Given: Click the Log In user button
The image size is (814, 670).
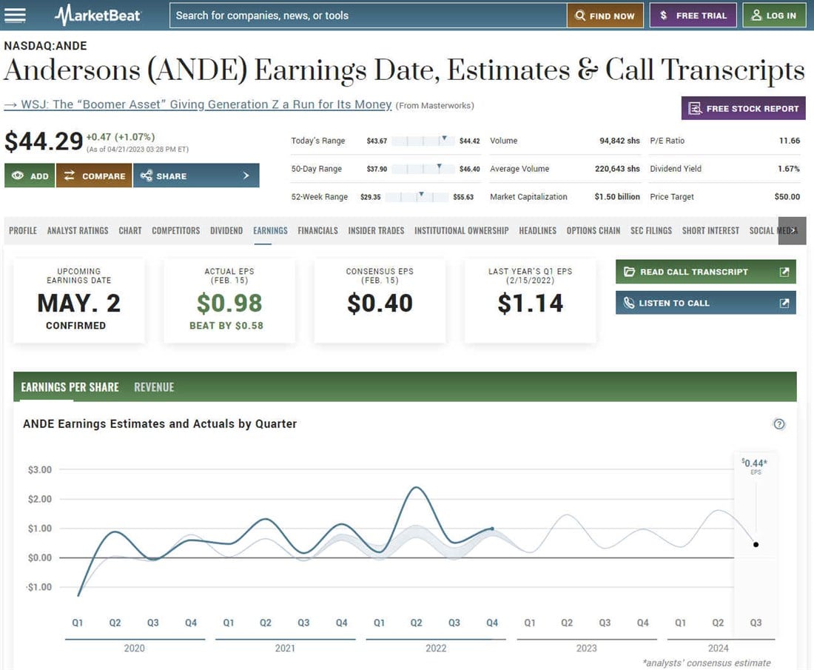Looking at the screenshot, I should pyautogui.click(x=773, y=16).
